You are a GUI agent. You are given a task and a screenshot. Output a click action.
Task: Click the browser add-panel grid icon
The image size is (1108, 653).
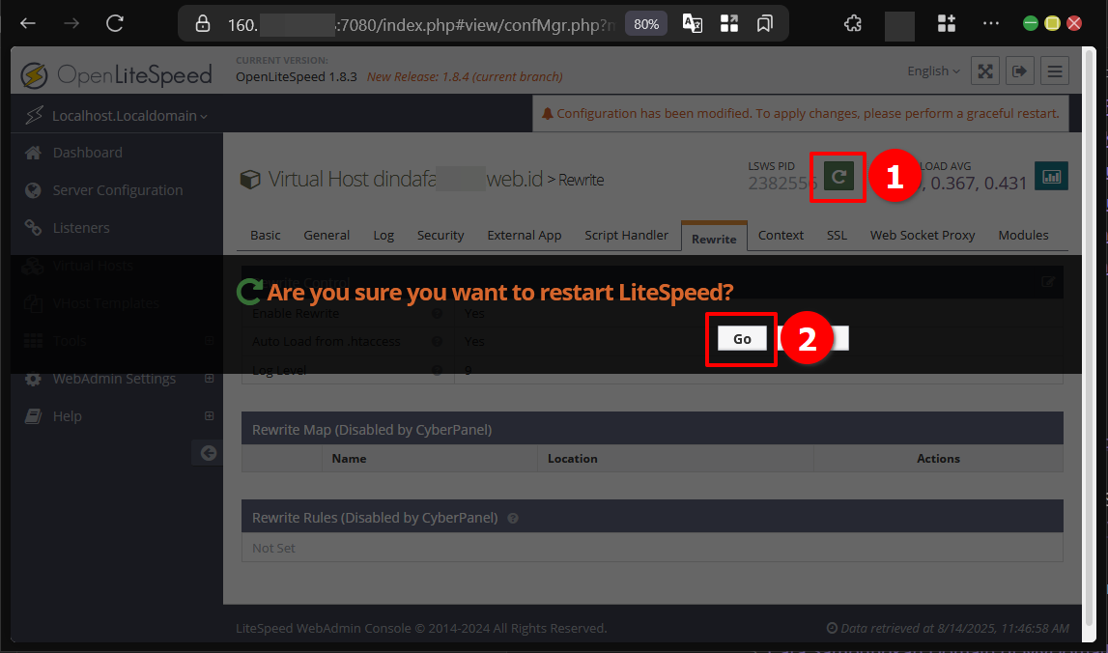[946, 23]
